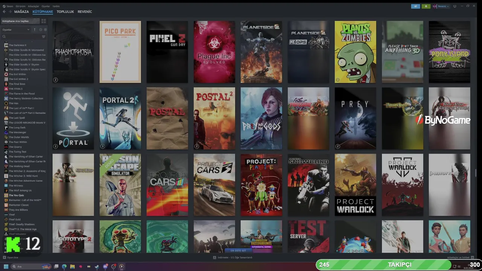Open the Windows Start button
482x271 pixels.
[x=6, y=266]
